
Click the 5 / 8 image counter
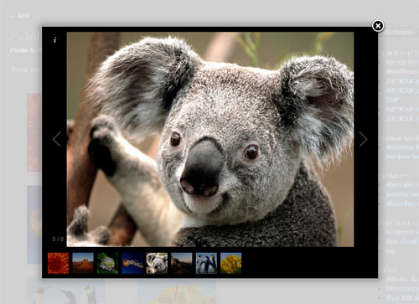[58, 239]
